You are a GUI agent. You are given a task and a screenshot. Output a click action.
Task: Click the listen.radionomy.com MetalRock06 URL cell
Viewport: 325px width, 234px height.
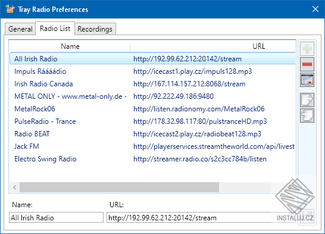click(x=199, y=109)
